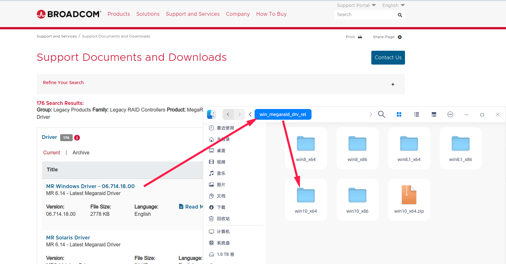Click the Share Page plus icon
Viewport: 506px width, 264px height.
tap(400, 37)
